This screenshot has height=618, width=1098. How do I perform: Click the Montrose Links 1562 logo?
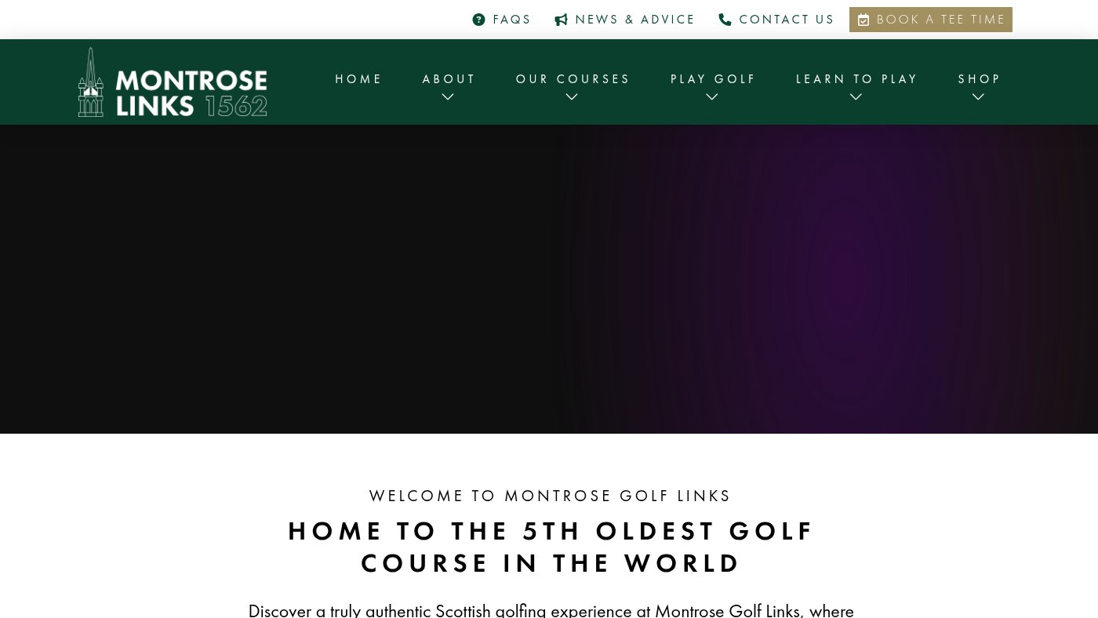click(173, 82)
